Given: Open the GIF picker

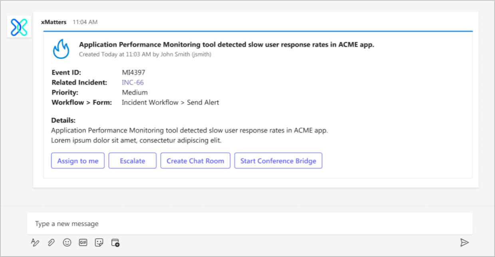Looking at the screenshot, I should [x=83, y=243].
